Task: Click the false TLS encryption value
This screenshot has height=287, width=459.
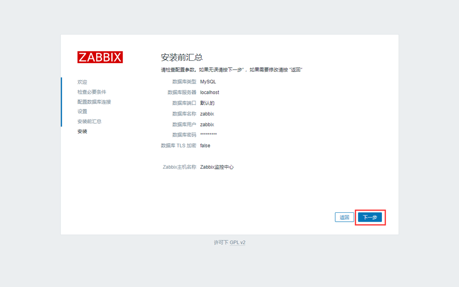Action: [x=205, y=146]
